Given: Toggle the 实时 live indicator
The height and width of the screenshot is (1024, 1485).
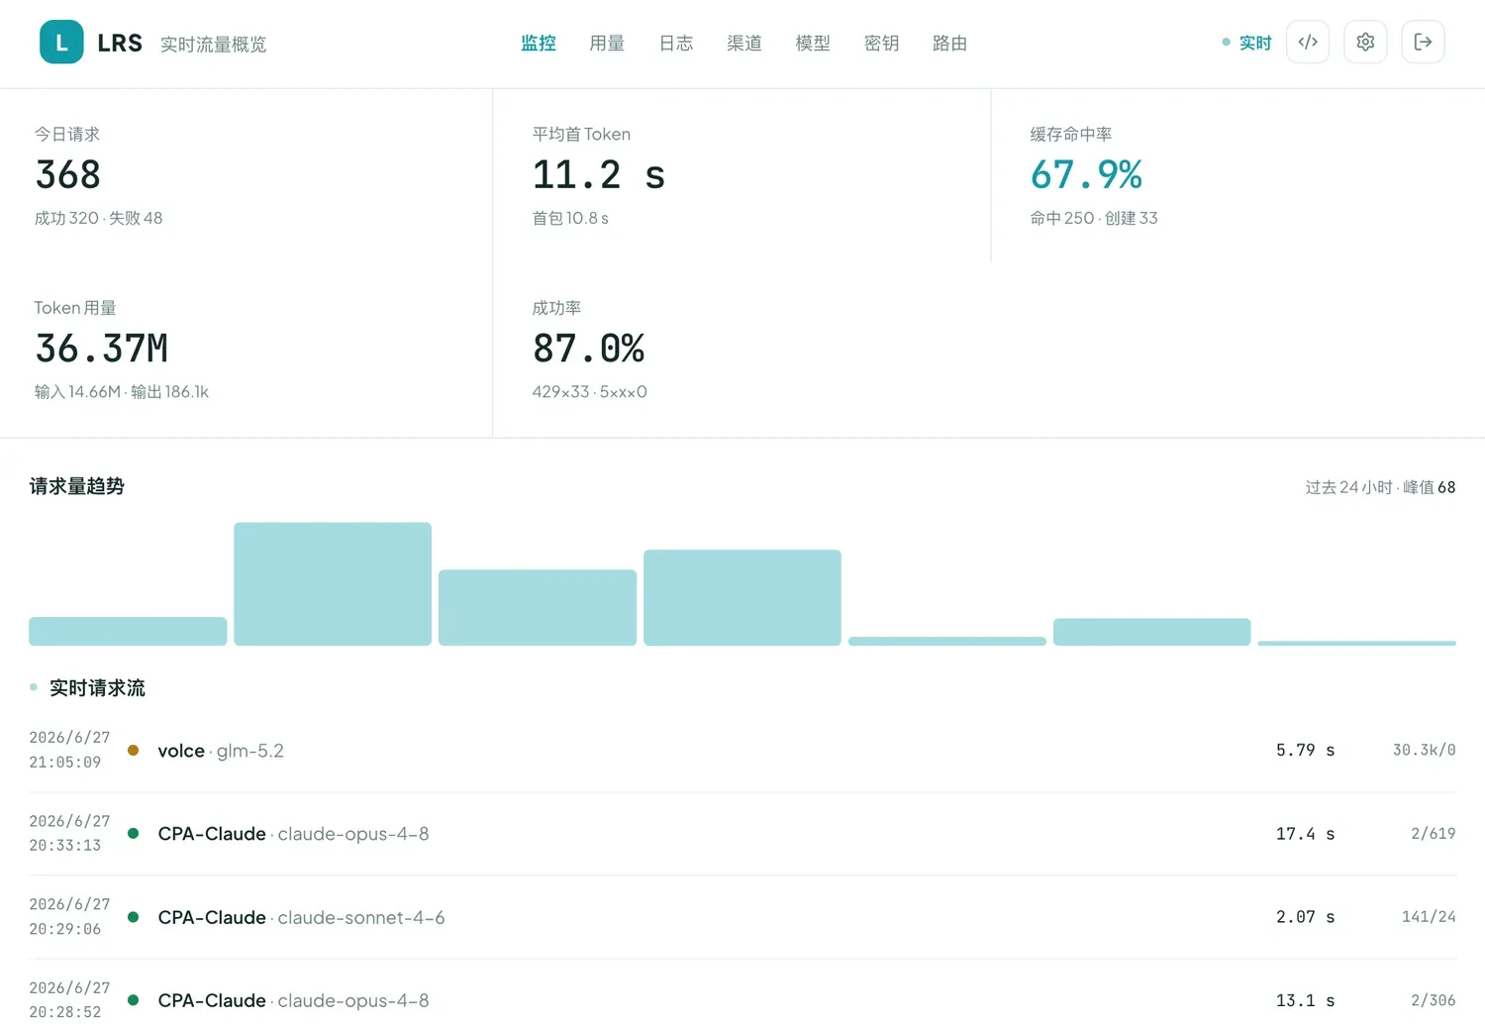Looking at the screenshot, I should (x=1246, y=43).
